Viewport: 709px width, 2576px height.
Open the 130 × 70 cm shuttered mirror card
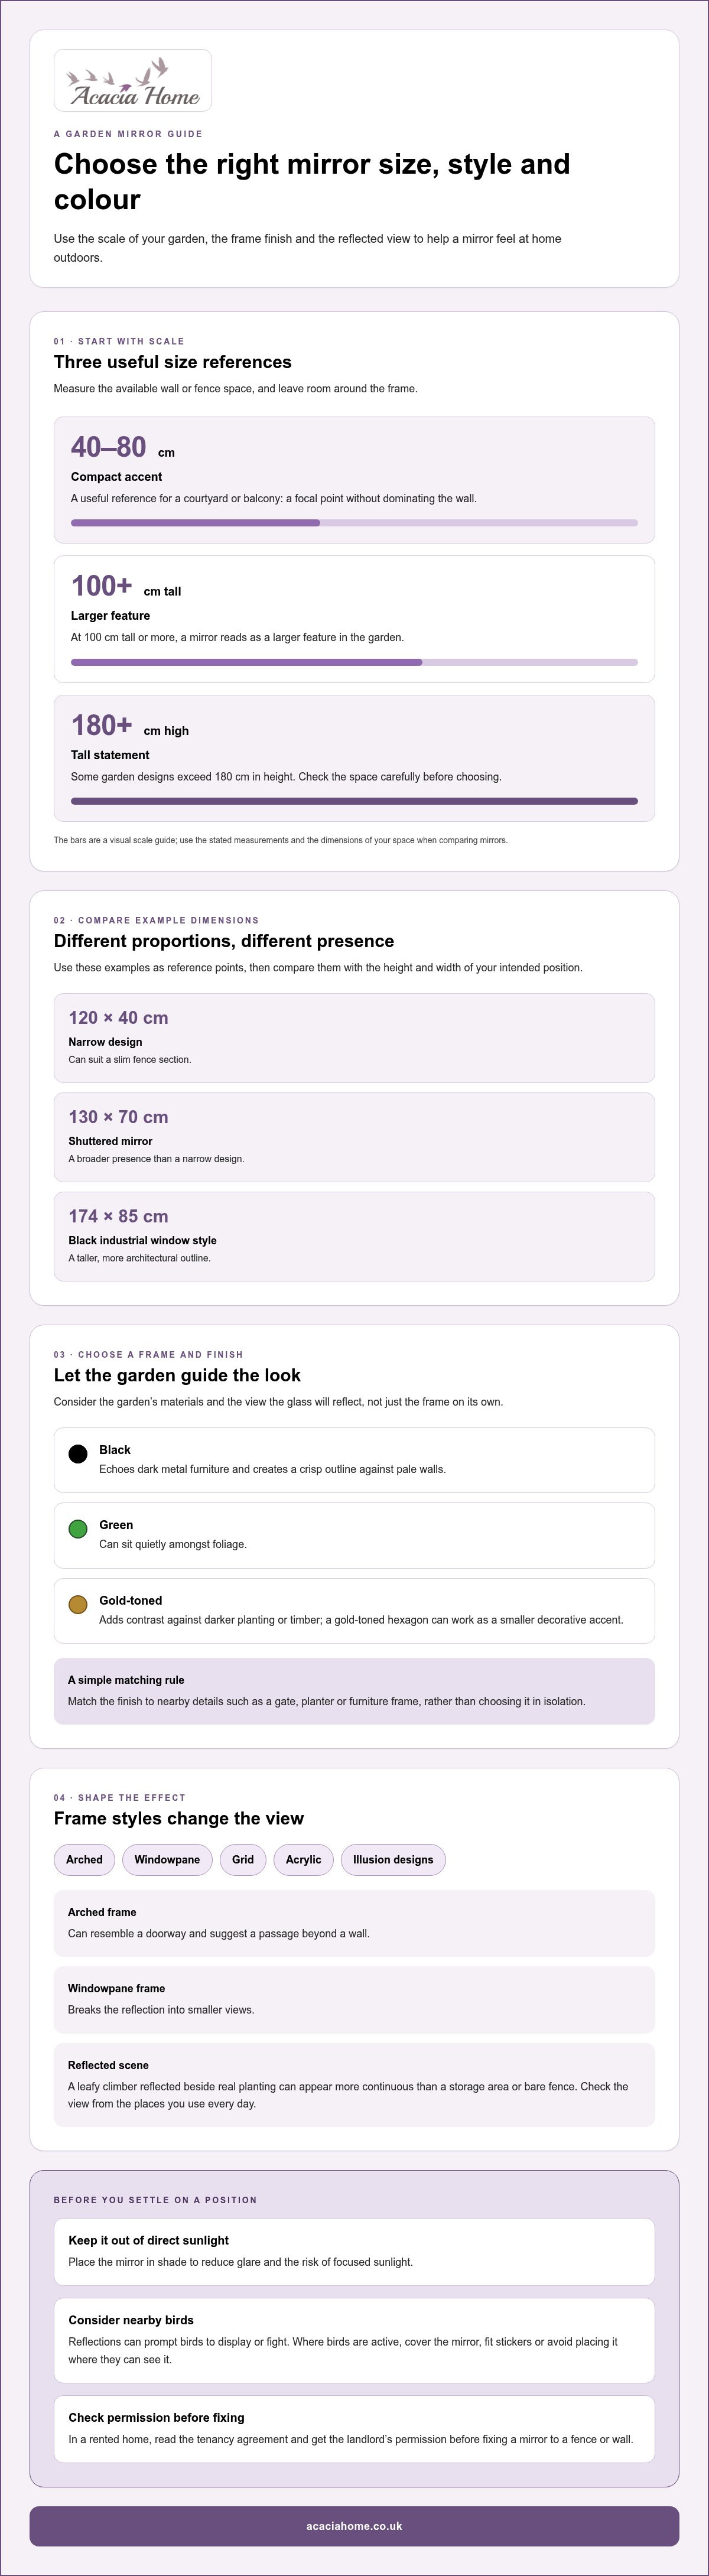point(354,1137)
